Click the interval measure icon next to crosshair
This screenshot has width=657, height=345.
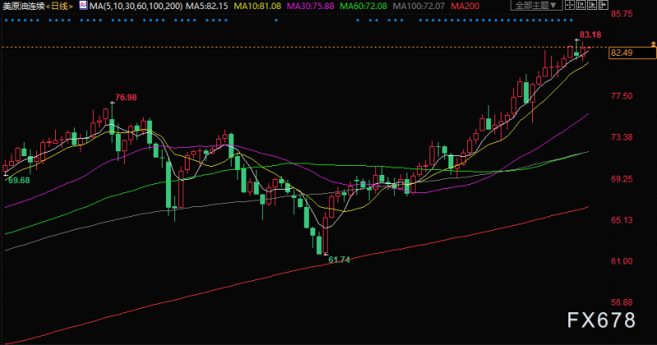[581, 5]
